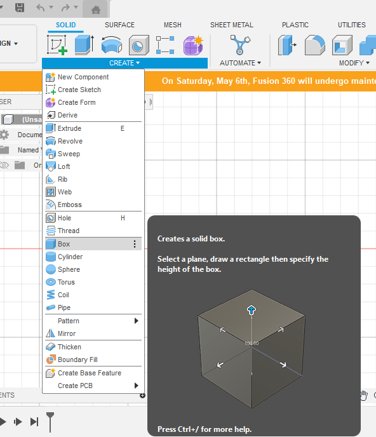Click the Box item's more options dots
376x437 pixels.
135,244
